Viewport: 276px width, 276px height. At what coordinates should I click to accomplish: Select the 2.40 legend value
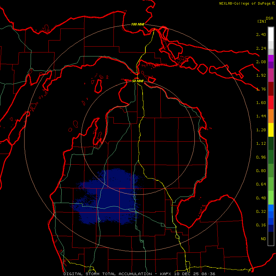(261, 34)
